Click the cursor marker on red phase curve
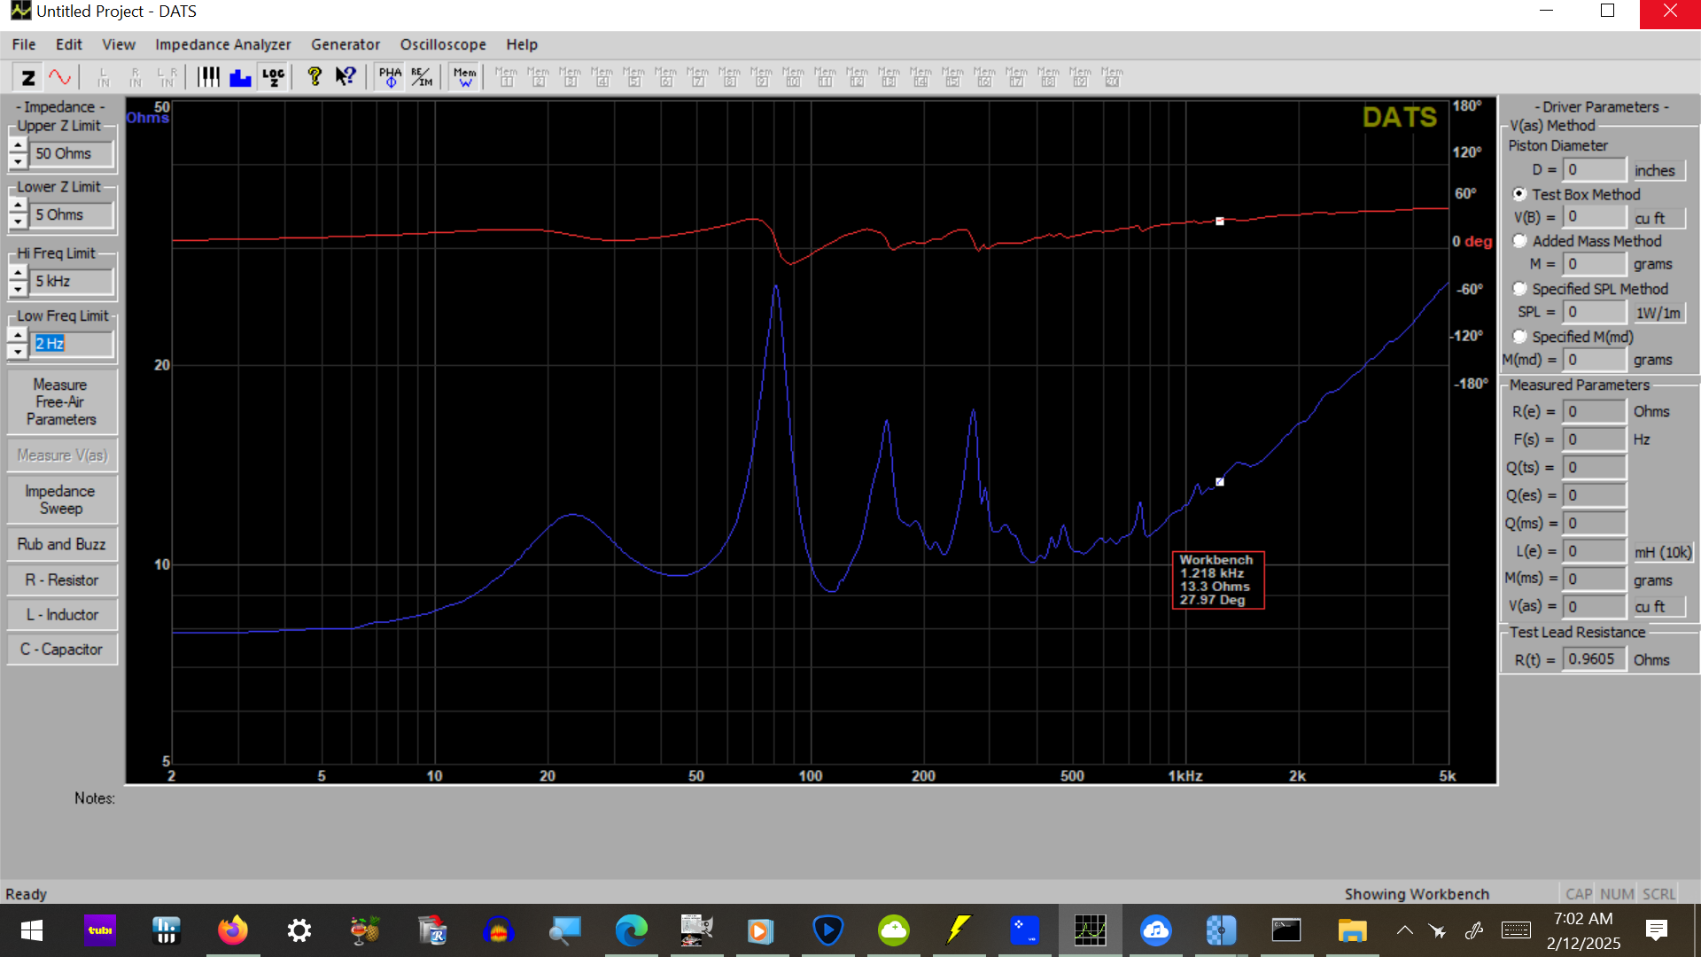The height and width of the screenshot is (957, 1701). click(1220, 222)
